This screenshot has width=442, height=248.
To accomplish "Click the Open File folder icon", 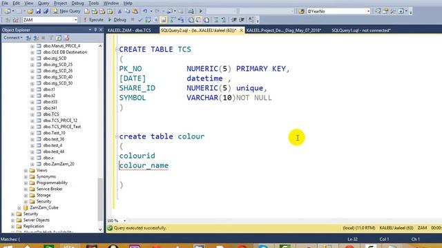I will (30, 11).
